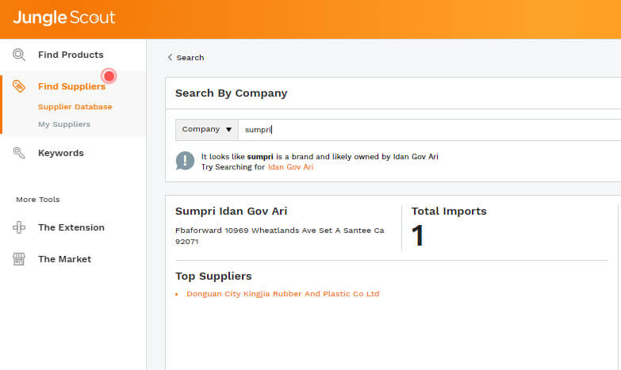Click the Find Products magnifier icon
The image size is (621, 370).
pyautogui.click(x=19, y=55)
